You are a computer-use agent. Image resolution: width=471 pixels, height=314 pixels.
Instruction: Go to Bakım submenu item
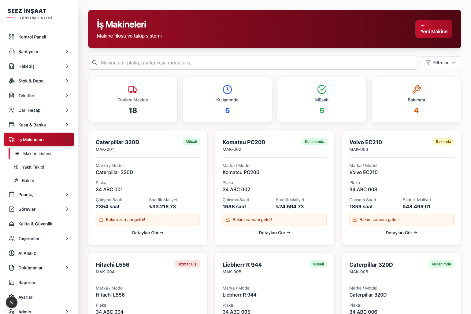[x=28, y=181]
